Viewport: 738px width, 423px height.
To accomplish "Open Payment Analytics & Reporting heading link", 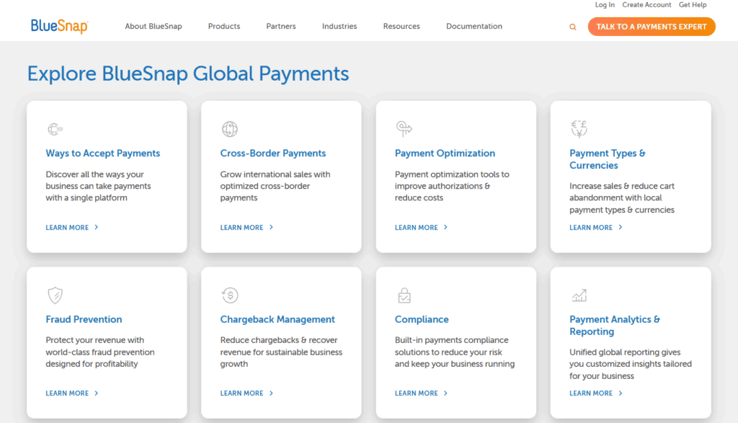I will point(615,325).
